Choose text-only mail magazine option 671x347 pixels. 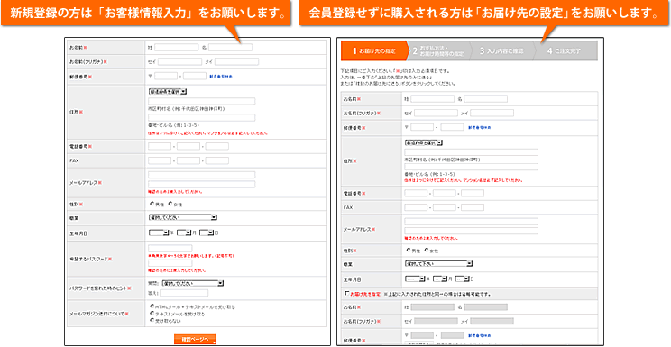(152, 314)
